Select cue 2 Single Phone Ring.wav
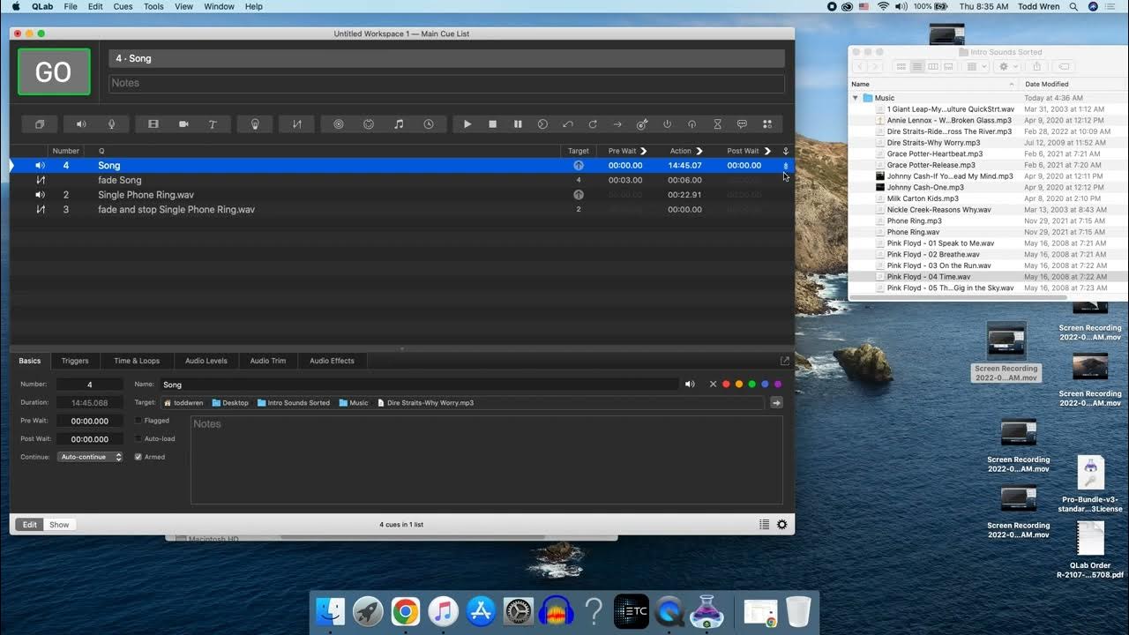The height and width of the screenshot is (635, 1129). (x=401, y=195)
